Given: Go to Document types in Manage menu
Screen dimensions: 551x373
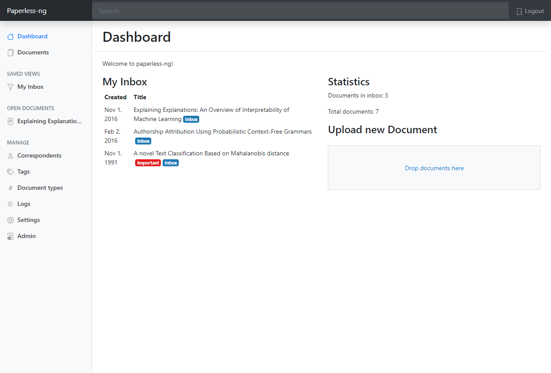Looking at the screenshot, I should coord(40,188).
